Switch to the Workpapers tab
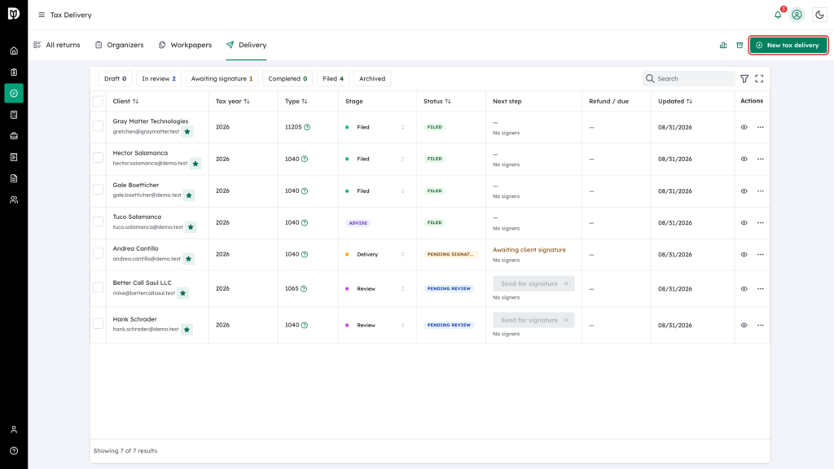The width and height of the screenshot is (834, 469). pos(185,46)
